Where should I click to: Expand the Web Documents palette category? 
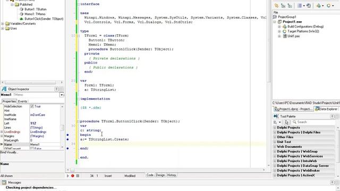coord(275,146)
